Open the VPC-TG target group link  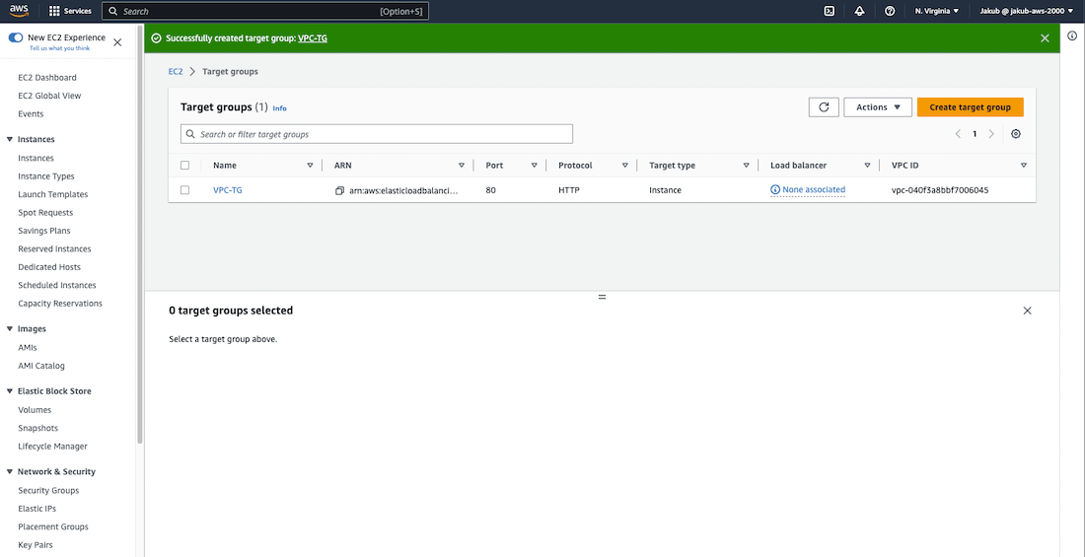click(227, 190)
